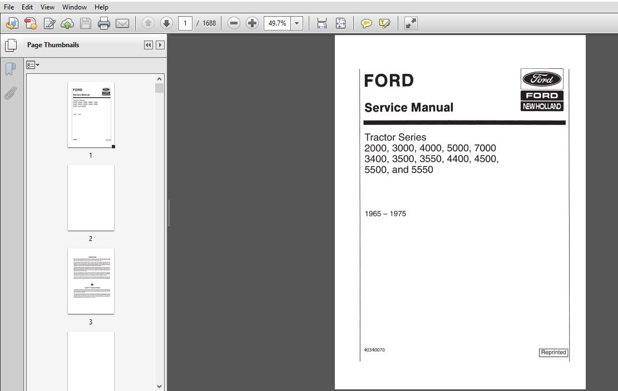Click the Create PDF toolbar icon
Screen dimensions: 618x391
pyautogui.click(x=31, y=23)
